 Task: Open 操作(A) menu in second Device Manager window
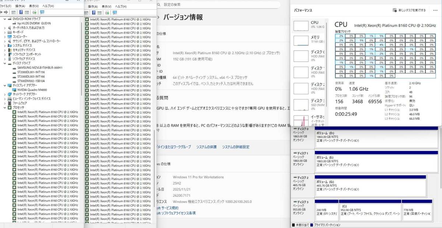pyautogui.click(x=92, y=7)
